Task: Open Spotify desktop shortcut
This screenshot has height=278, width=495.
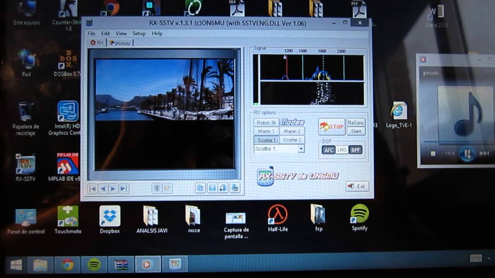Action: point(360,217)
